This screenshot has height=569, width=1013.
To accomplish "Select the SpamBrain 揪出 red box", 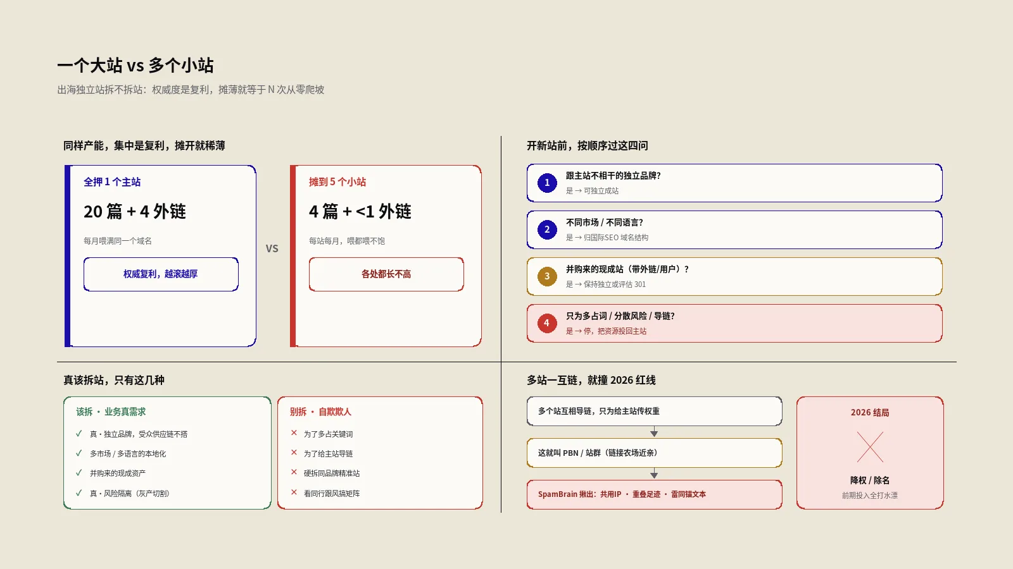I will 655,494.
